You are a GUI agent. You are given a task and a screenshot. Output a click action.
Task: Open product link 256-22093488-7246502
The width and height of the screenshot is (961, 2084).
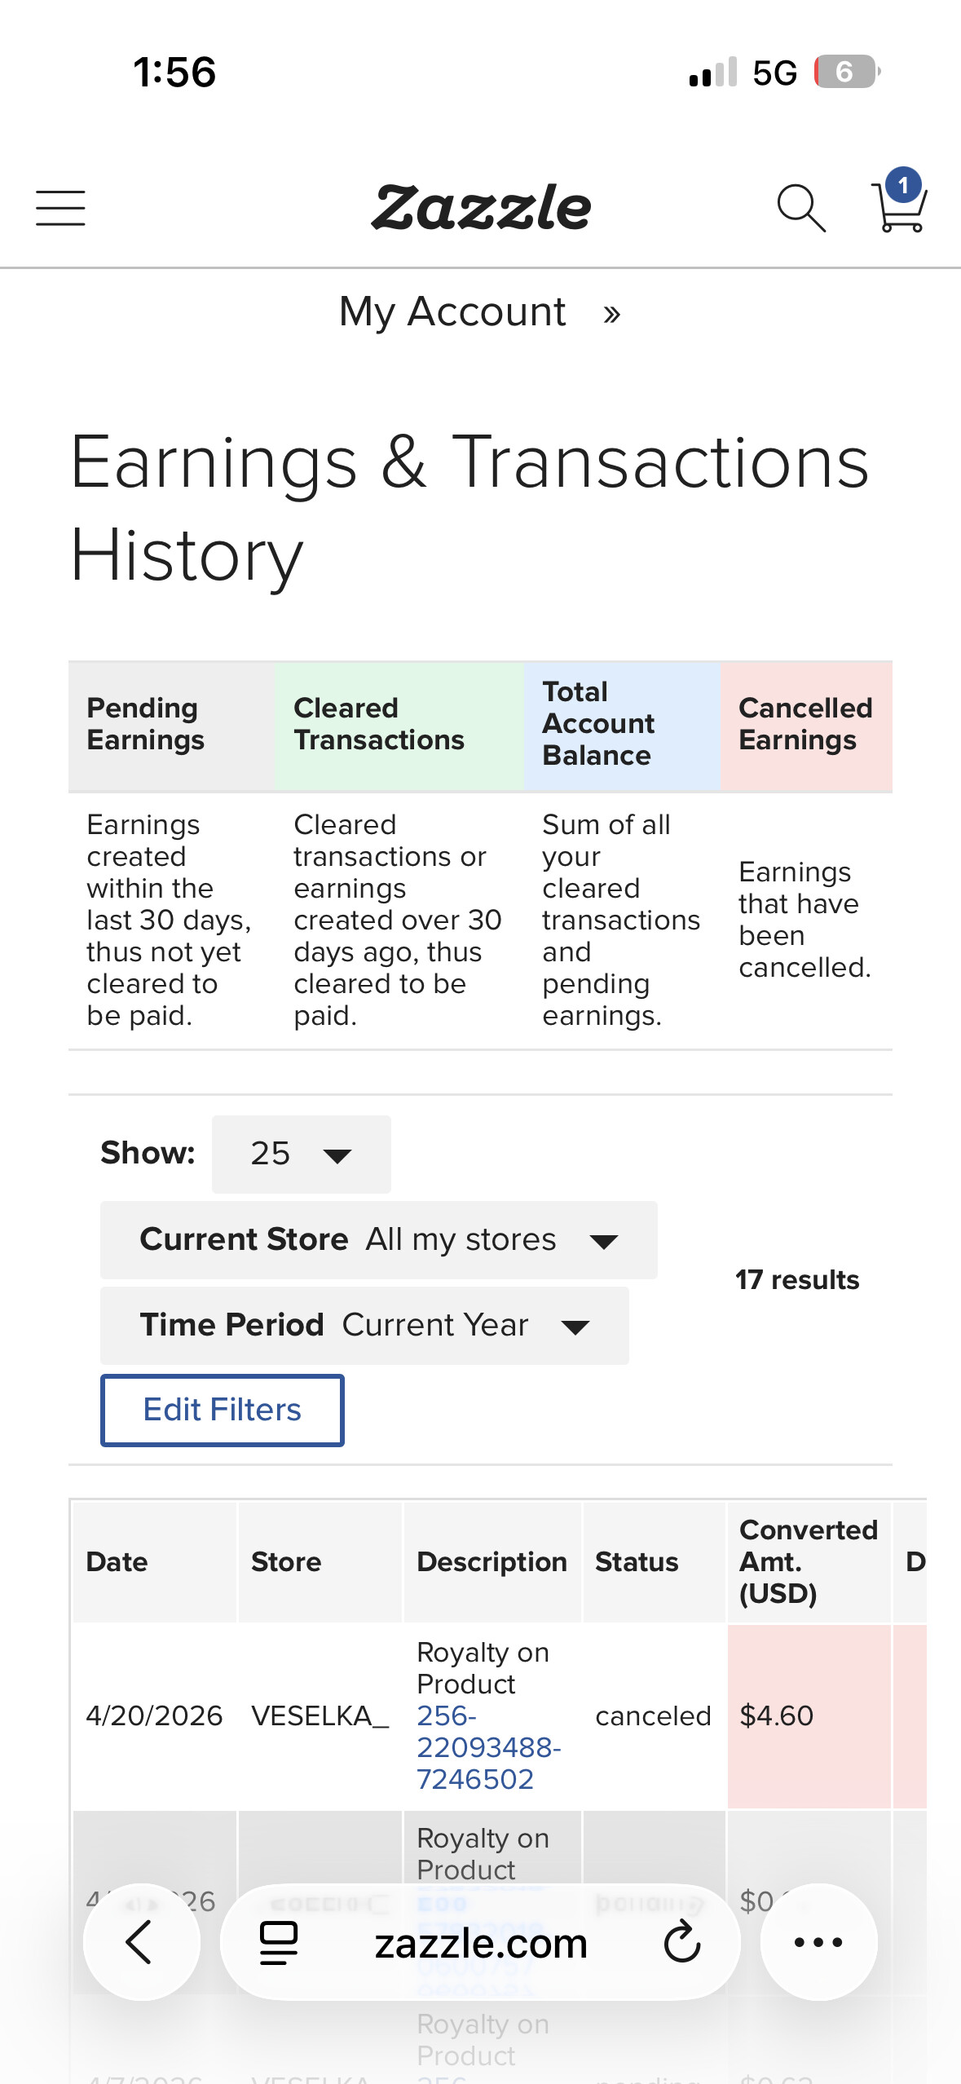(x=488, y=1747)
